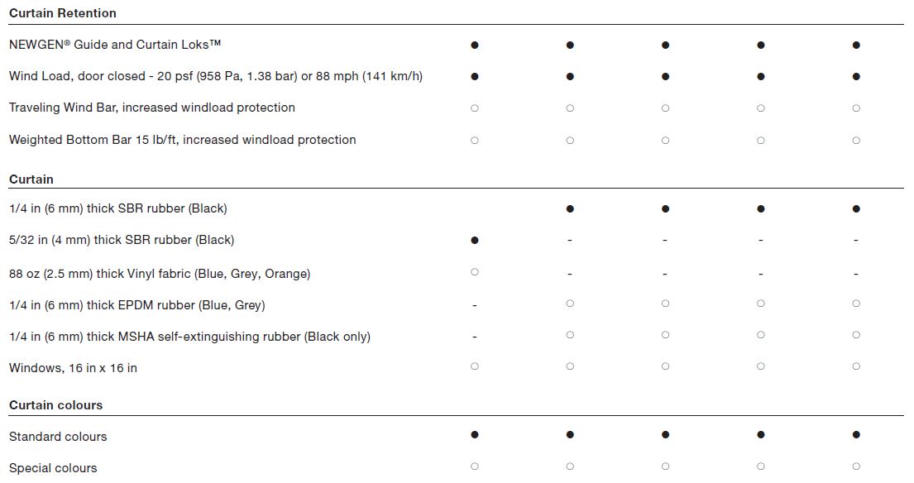Click last-column filled dot in Wind Load row

coord(856,76)
